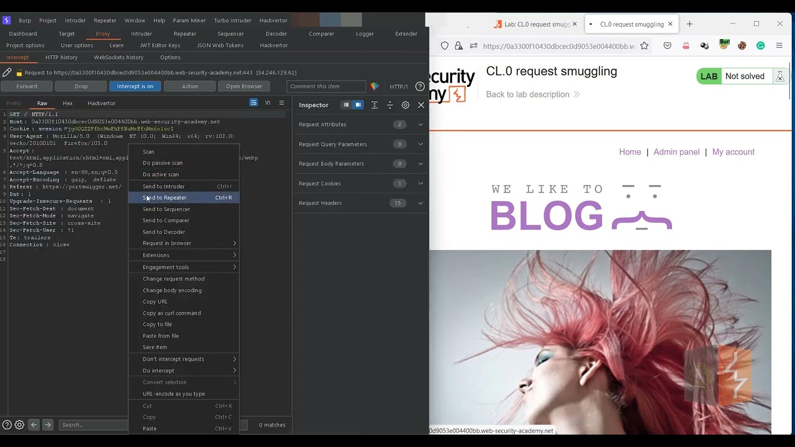Click the Drop button

click(x=81, y=86)
